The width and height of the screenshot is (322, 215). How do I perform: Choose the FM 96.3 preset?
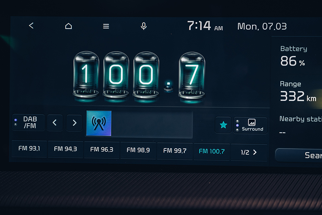click(102, 150)
